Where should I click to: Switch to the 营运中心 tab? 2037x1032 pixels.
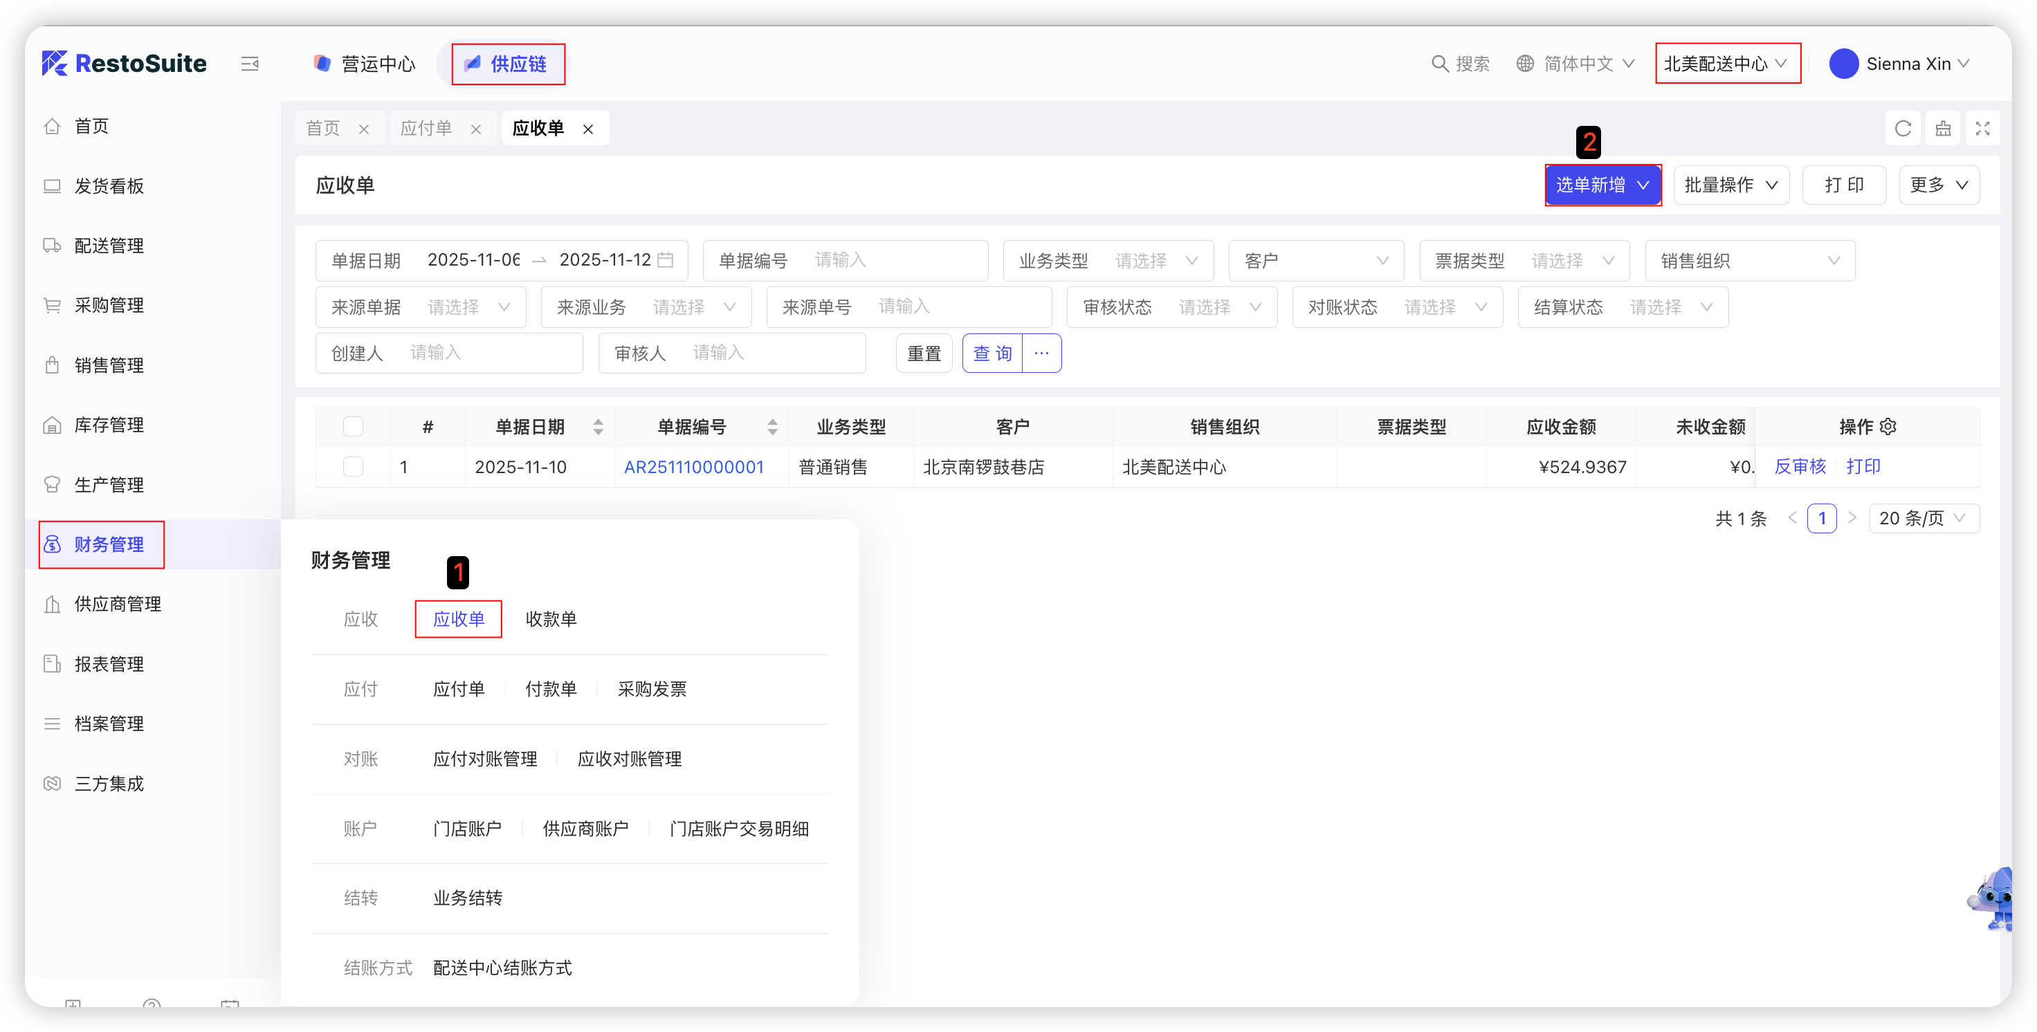coord(365,64)
